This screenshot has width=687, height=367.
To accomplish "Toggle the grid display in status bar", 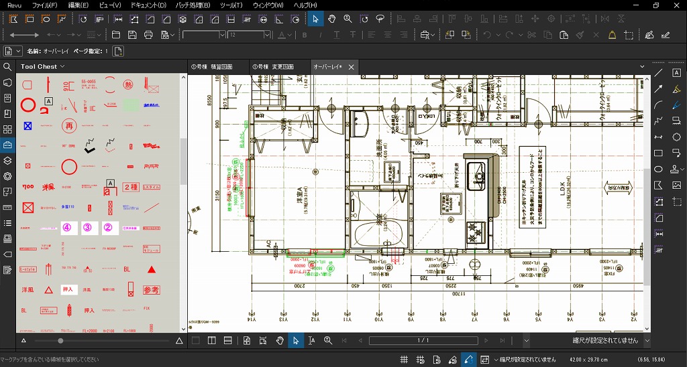I will 405,360.
